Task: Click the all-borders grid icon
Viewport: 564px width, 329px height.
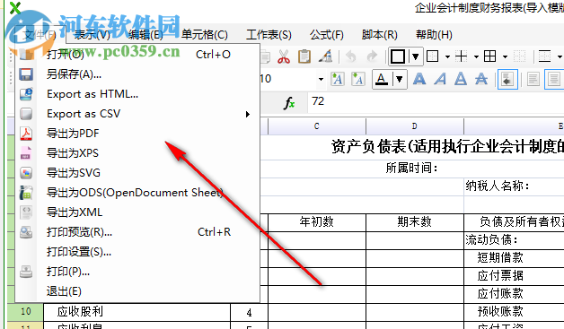Action: (489, 56)
